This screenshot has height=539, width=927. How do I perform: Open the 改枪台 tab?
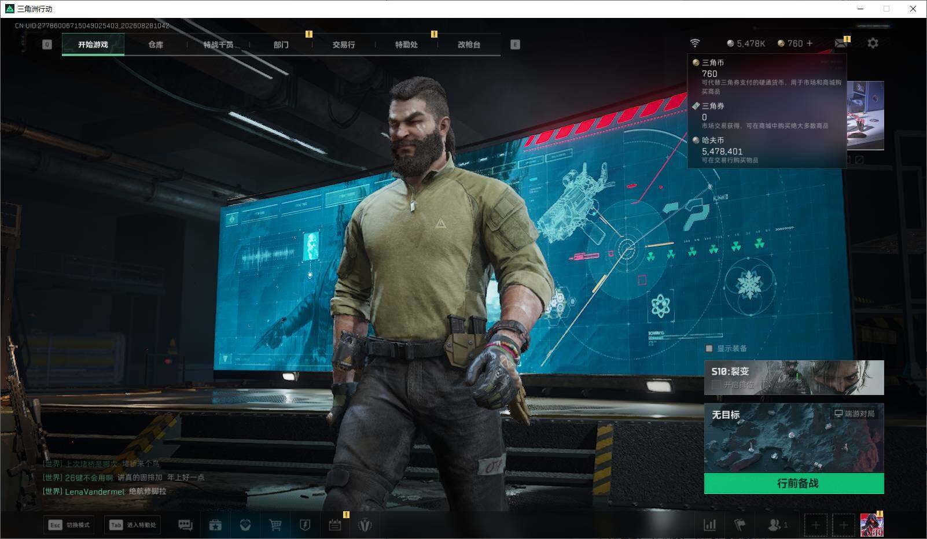click(x=469, y=45)
